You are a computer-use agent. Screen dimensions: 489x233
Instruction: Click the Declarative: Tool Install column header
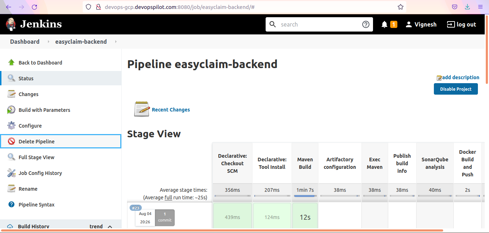click(x=272, y=163)
